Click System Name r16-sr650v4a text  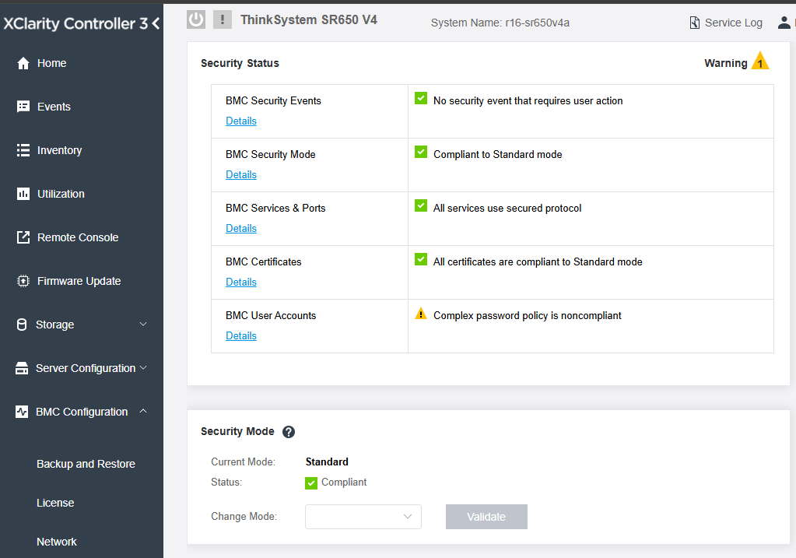[500, 23]
